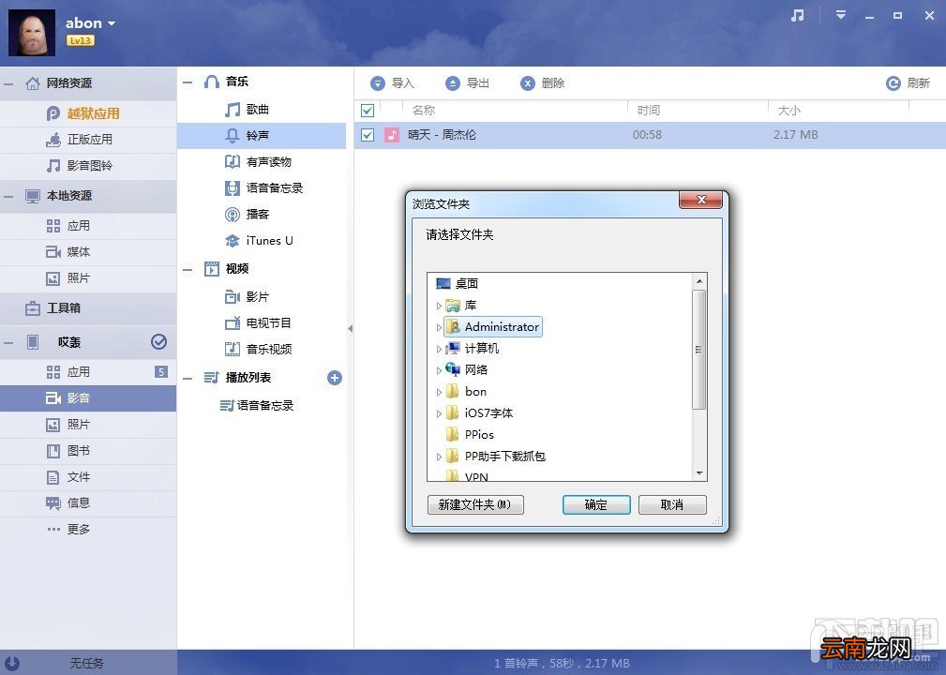Expand the 计算机 node

[439, 349]
